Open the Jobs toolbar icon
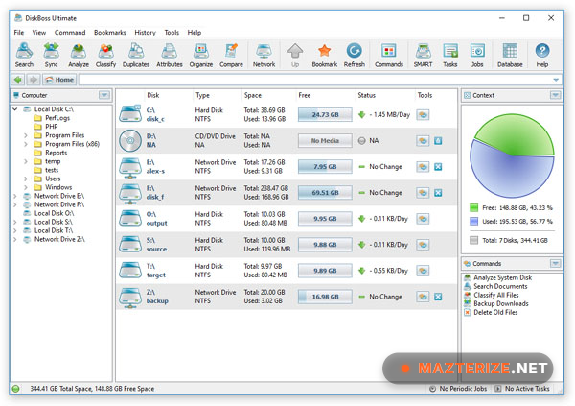575x406 pixels. (x=477, y=55)
